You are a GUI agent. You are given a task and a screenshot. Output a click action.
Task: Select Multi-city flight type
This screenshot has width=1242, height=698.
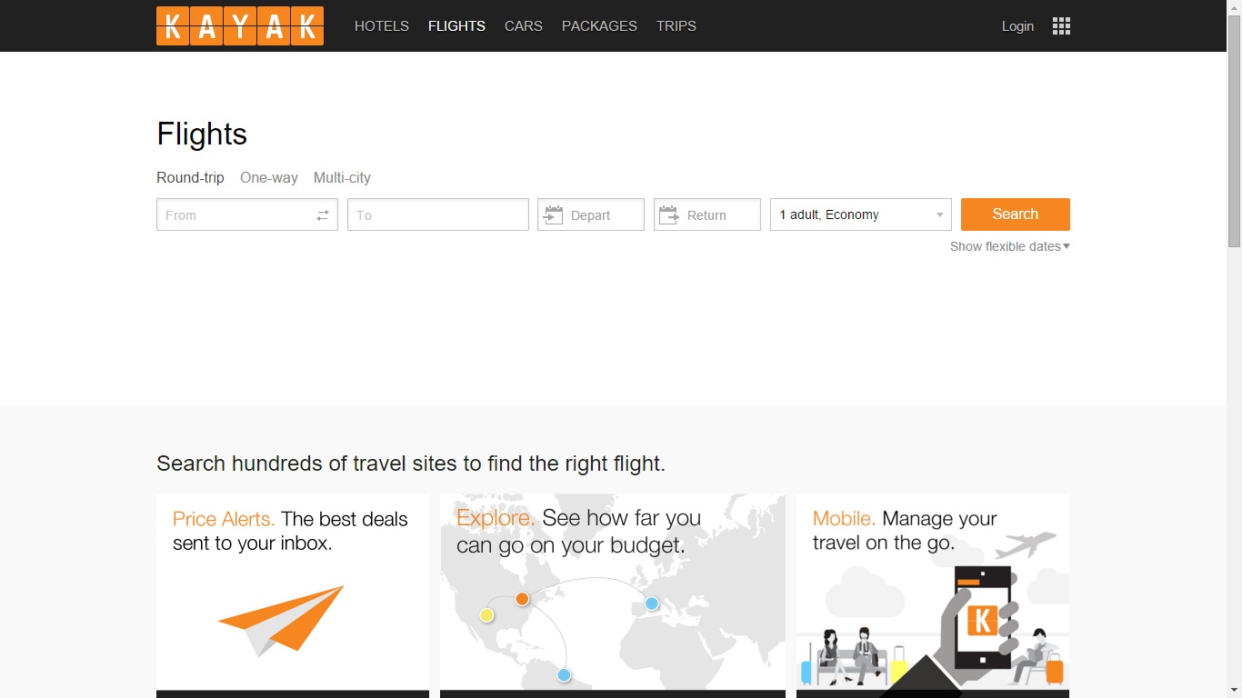pyautogui.click(x=342, y=177)
